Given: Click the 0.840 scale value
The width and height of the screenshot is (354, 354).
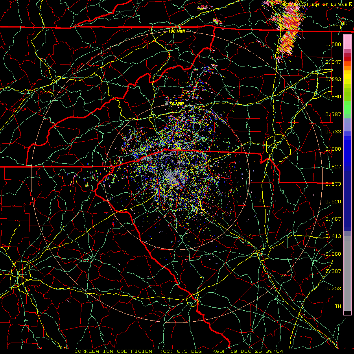Looking at the screenshot, I should click(333, 97).
